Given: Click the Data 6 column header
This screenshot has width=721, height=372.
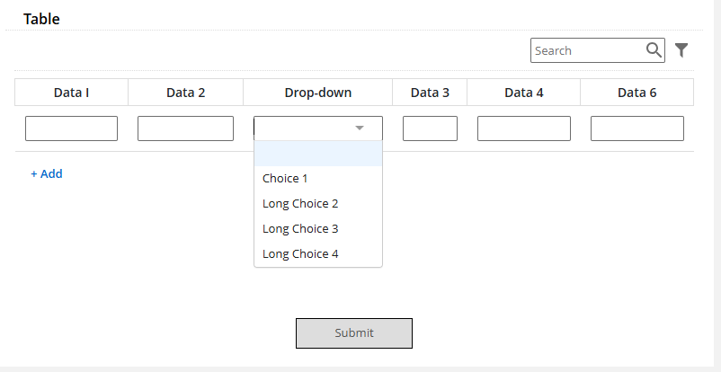Looking at the screenshot, I should coord(636,93).
